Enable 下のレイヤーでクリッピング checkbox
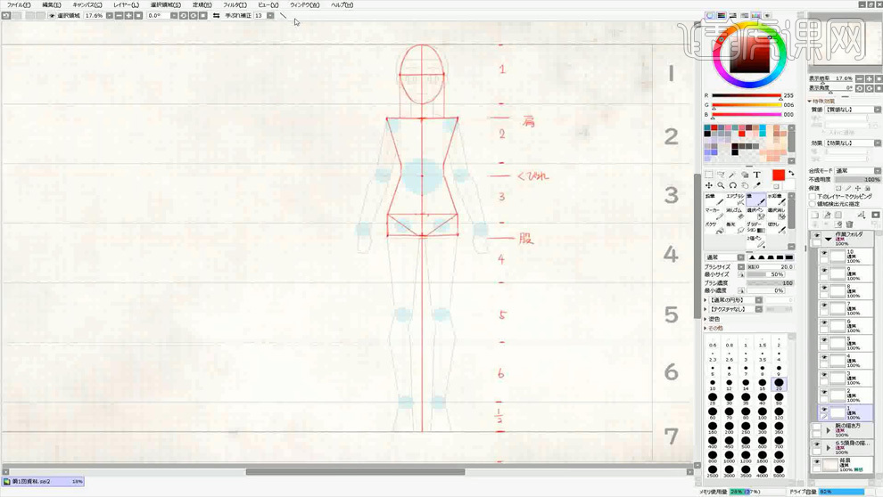 pyautogui.click(x=813, y=197)
